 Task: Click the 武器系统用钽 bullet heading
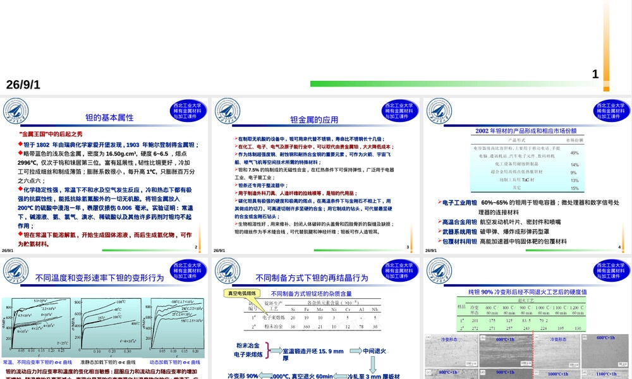[x=459, y=232]
